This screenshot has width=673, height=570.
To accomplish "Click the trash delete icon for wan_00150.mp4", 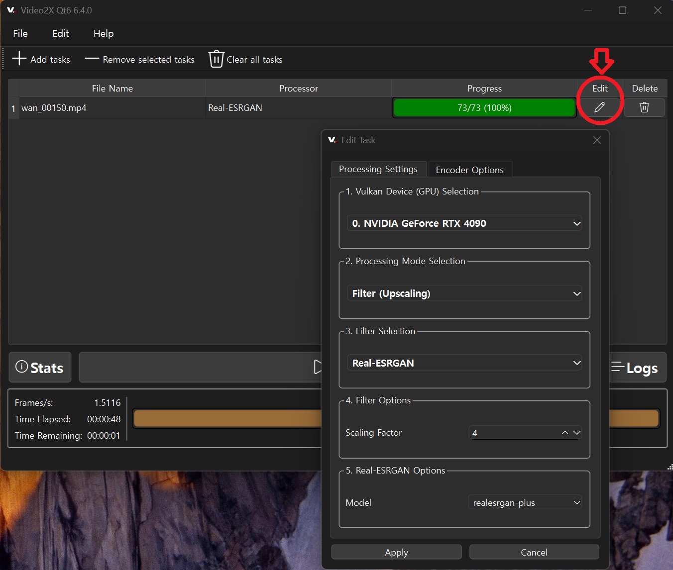I will [x=644, y=107].
